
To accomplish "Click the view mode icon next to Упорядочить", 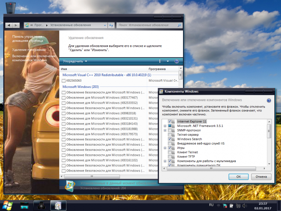I will click(x=161, y=61).
